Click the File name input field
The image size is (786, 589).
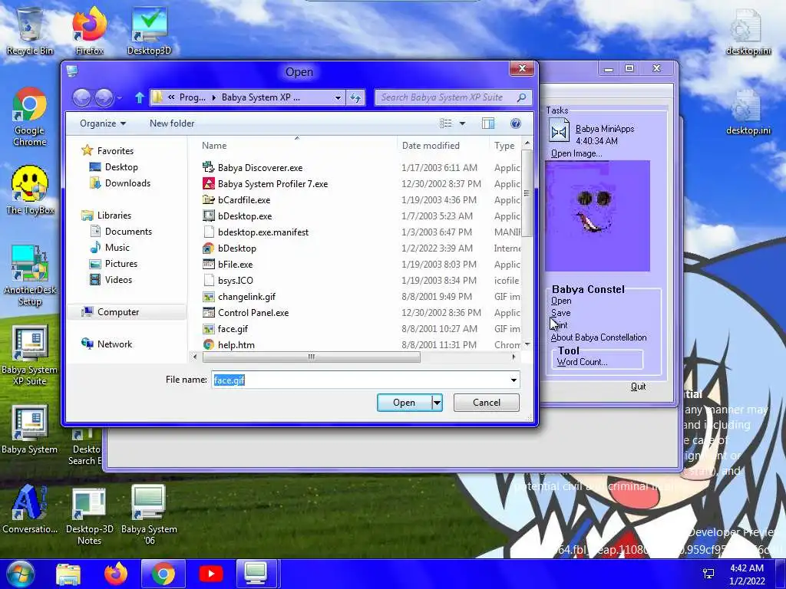click(360, 380)
